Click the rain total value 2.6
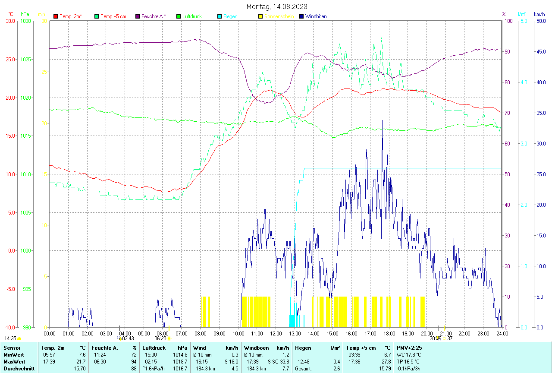 click(x=336, y=369)
